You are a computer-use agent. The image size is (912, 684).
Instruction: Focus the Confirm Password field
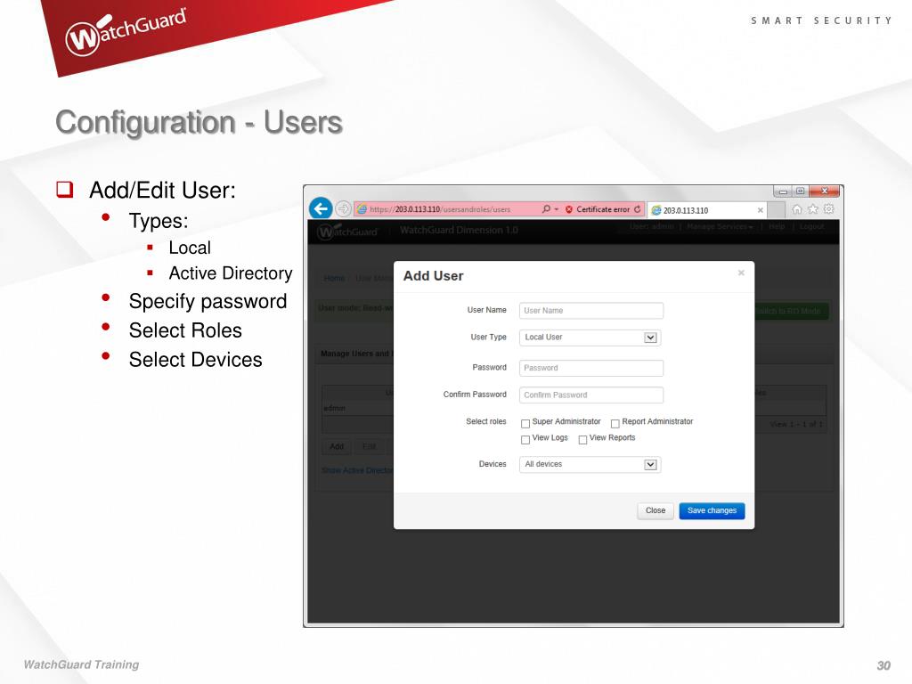tap(591, 395)
